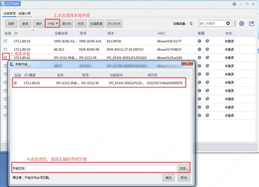Open config gear for device 172.1.80.19
Viewport: 259px width, 187px height.
(x=200, y=41)
